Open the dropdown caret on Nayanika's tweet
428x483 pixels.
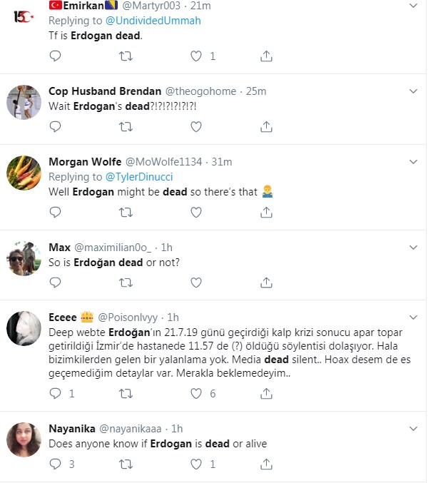(413, 429)
